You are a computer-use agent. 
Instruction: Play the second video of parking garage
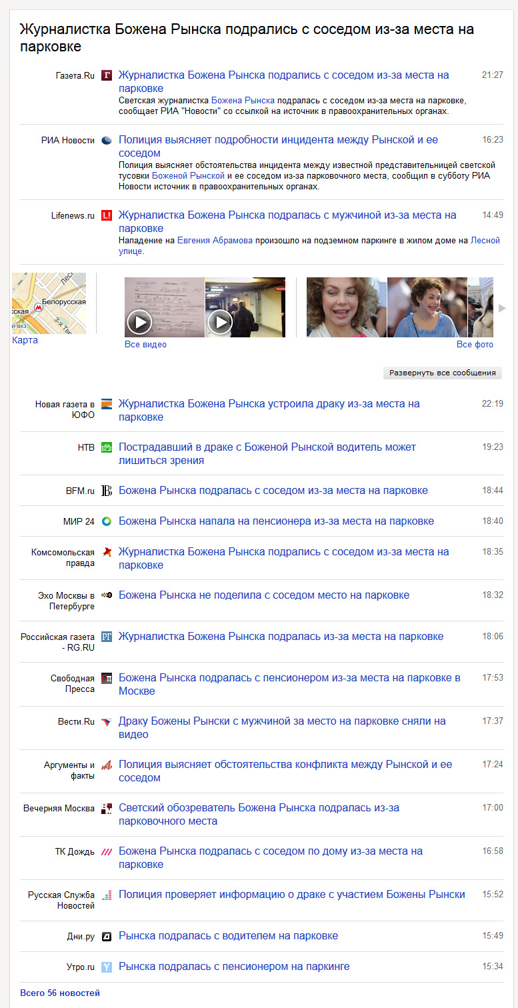[219, 323]
